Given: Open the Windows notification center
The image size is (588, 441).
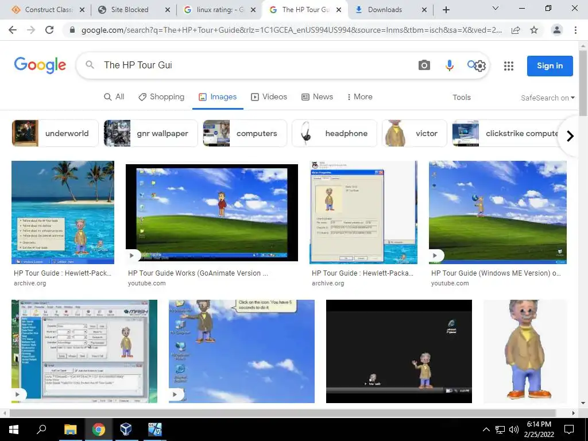Looking at the screenshot, I should click(x=569, y=430).
